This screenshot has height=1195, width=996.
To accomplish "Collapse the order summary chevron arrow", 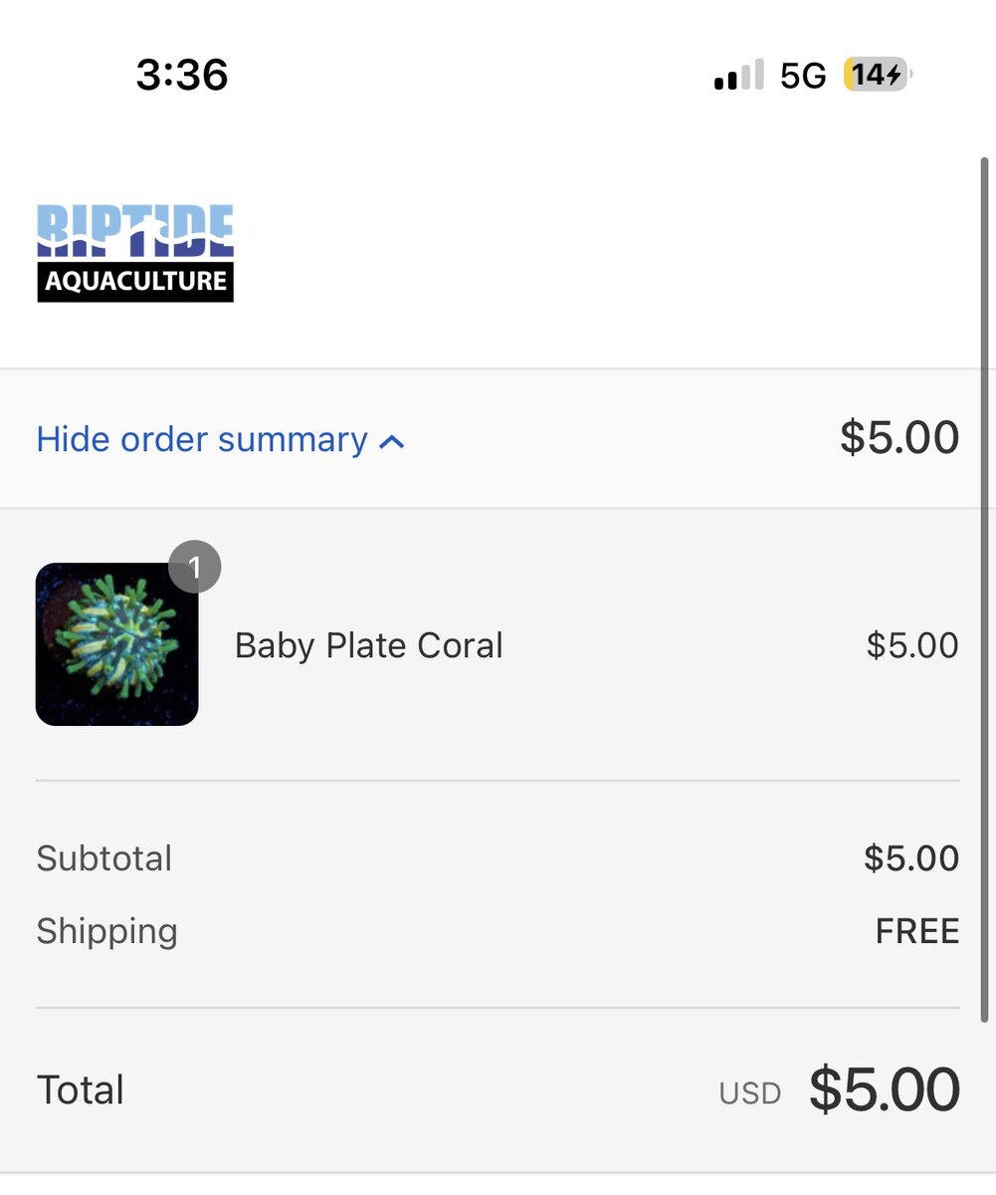I will pyautogui.click(x=392, y=441).
